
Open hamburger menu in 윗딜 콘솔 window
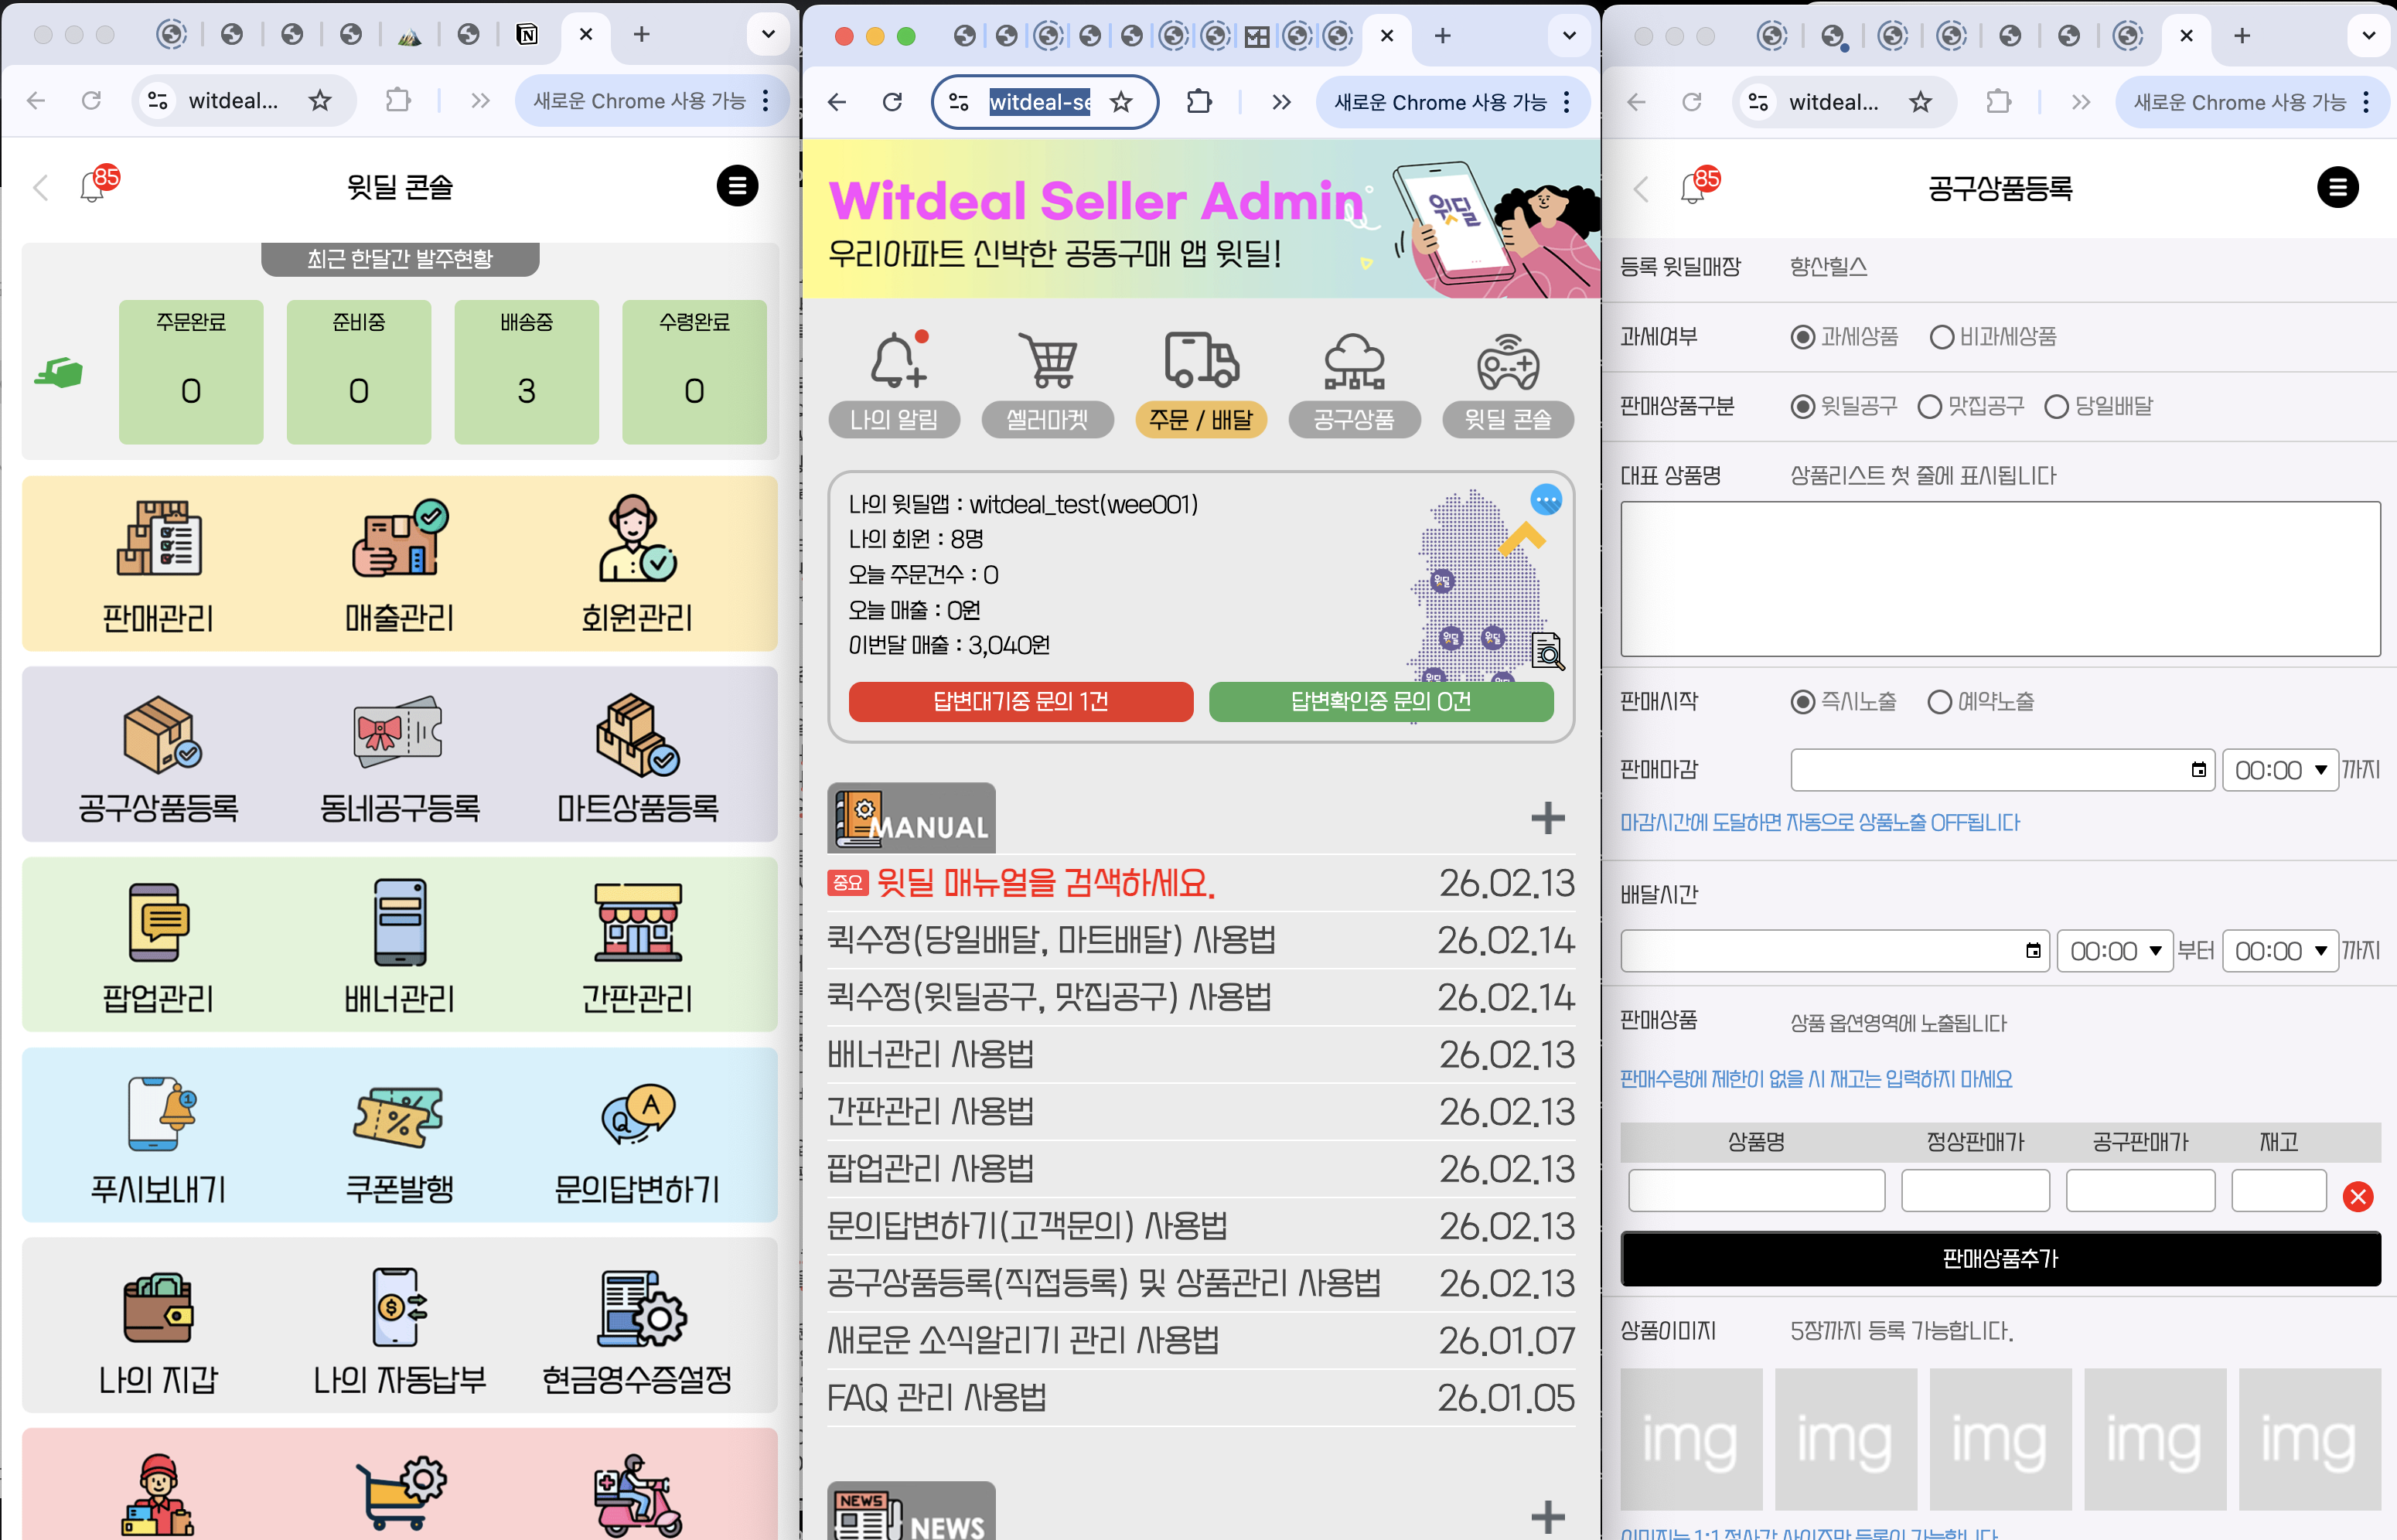click(737, 185)
